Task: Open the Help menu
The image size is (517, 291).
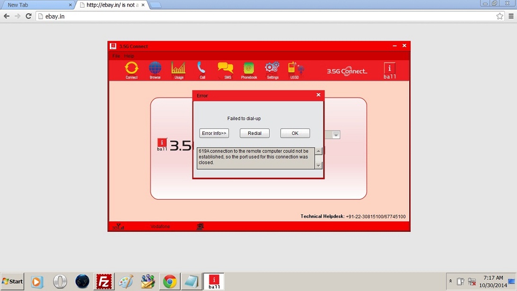Action: (x=129, y=56)
